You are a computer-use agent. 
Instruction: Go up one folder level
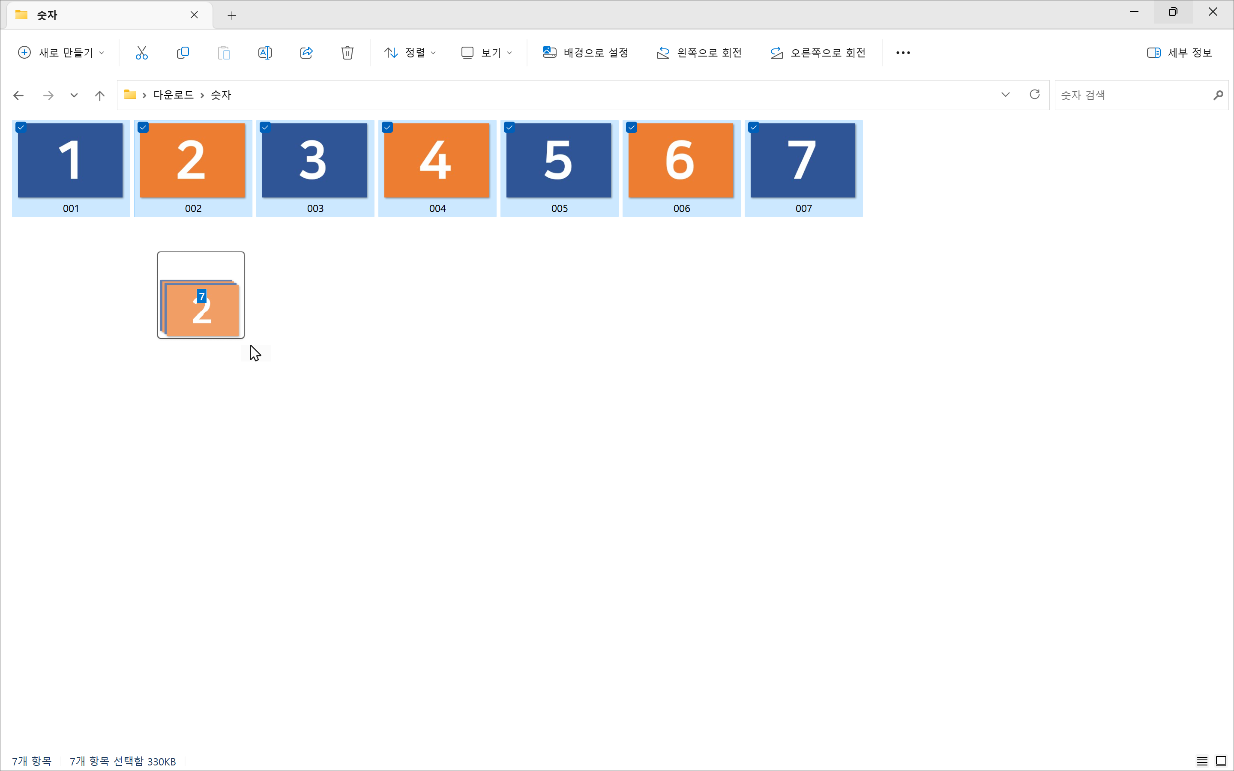[x=100, y=96]
